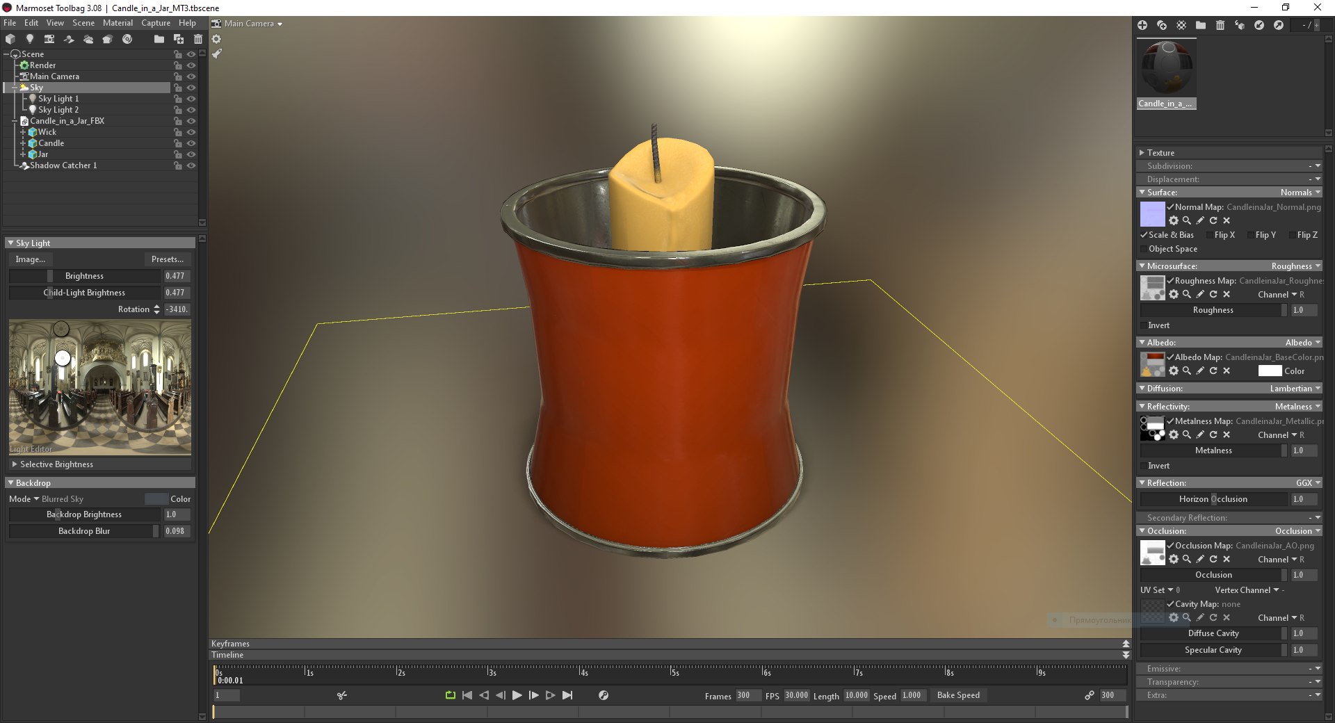
Task: Open the Scene menu
Action: [x=83, y=23]
